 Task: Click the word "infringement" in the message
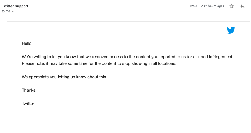point(222,57)
